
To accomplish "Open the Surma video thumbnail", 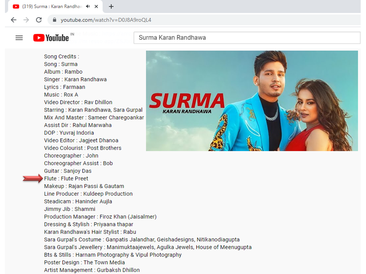I will (x=252, y=101).
